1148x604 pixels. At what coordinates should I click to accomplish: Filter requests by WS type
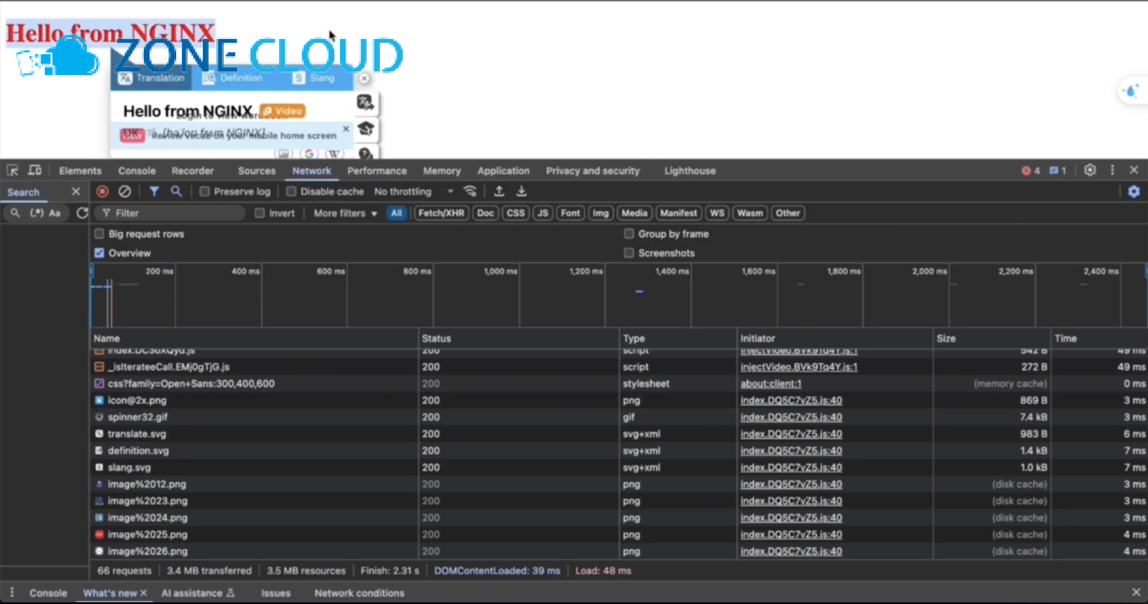(717, 213)
